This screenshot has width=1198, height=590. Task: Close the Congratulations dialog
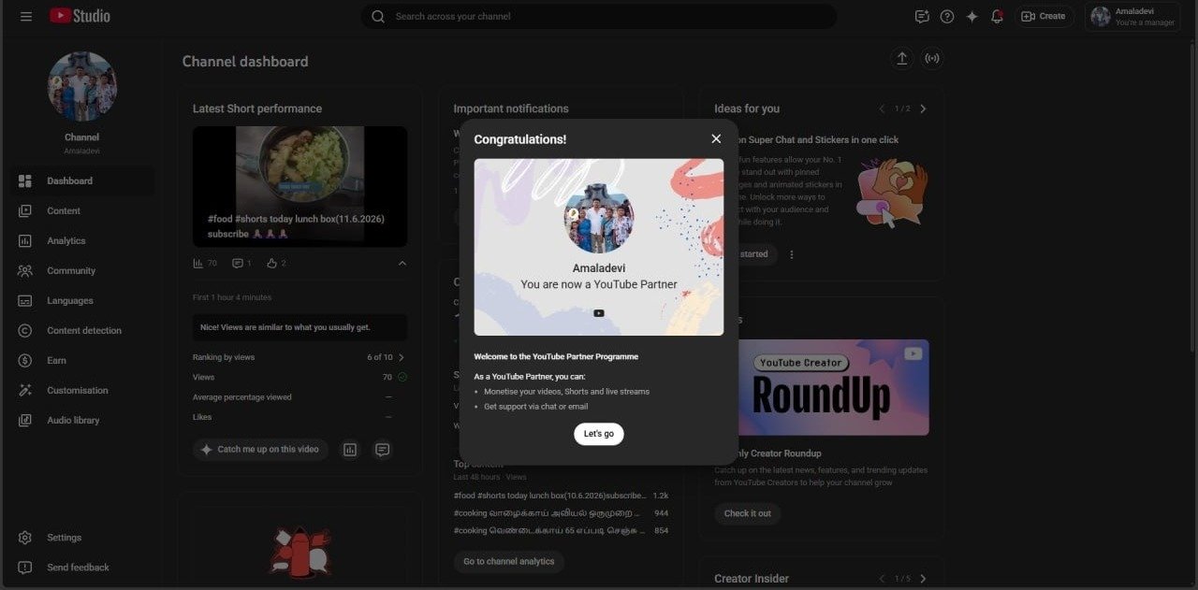[x=716, y=138]
